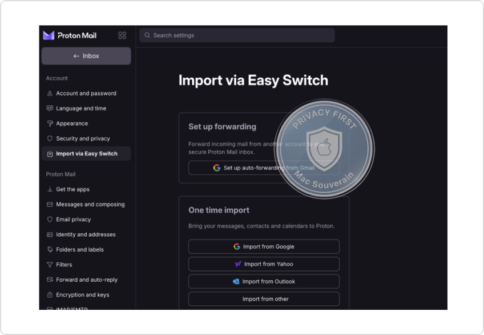Click the Proton Mail logo
Image resolution: width=484 pixels, height=335 pixels.
[x=70, y=35]
